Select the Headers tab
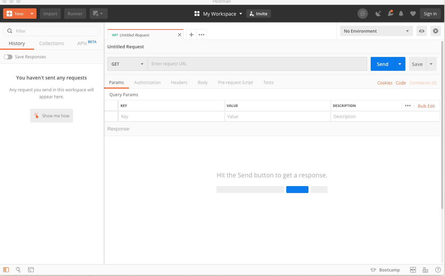 (x=179, y=83)
